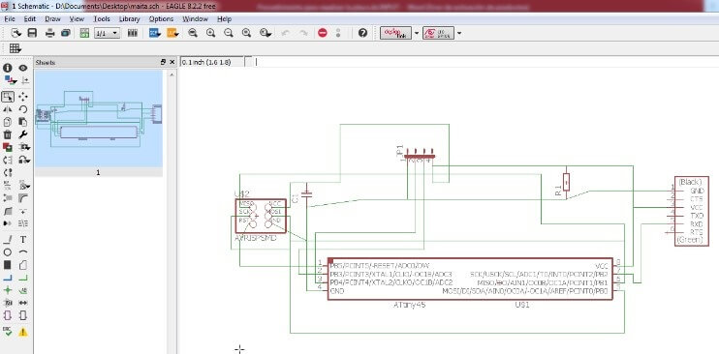Select the Rotate tool
This screenshot has width=719, height=354.
(23, 109)
